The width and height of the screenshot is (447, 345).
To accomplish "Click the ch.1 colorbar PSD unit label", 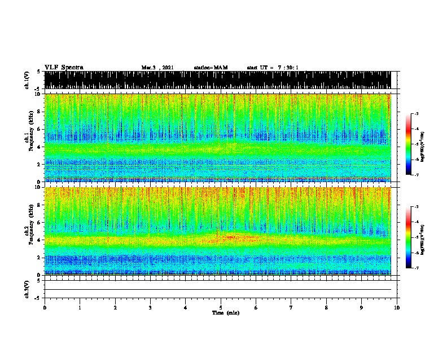I will click(x=423, y=147).
